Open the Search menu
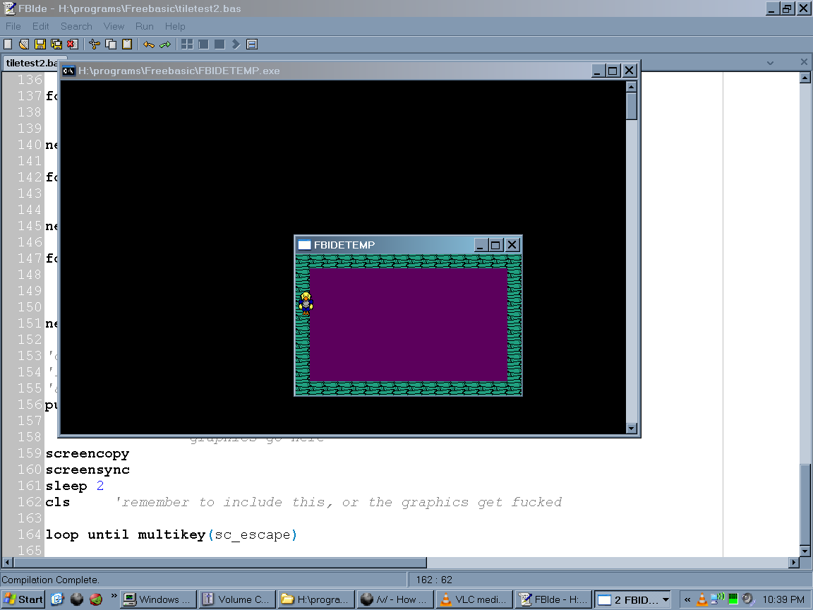The image size is (813, 610). tap(76, 26)
